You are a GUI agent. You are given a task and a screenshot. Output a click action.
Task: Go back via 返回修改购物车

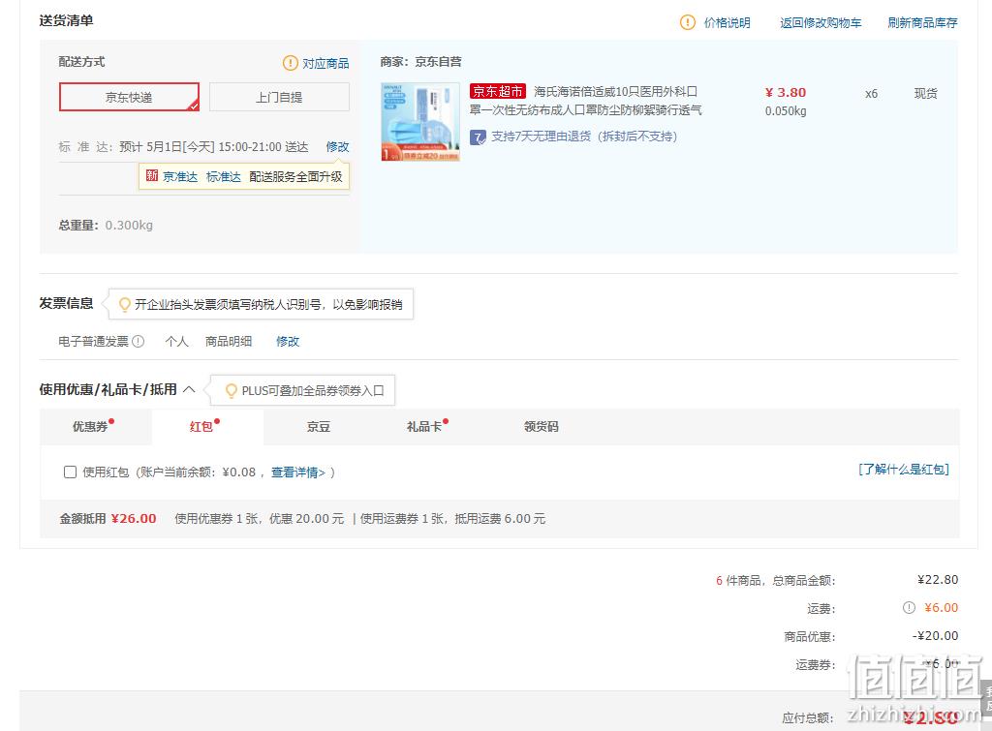821,23
